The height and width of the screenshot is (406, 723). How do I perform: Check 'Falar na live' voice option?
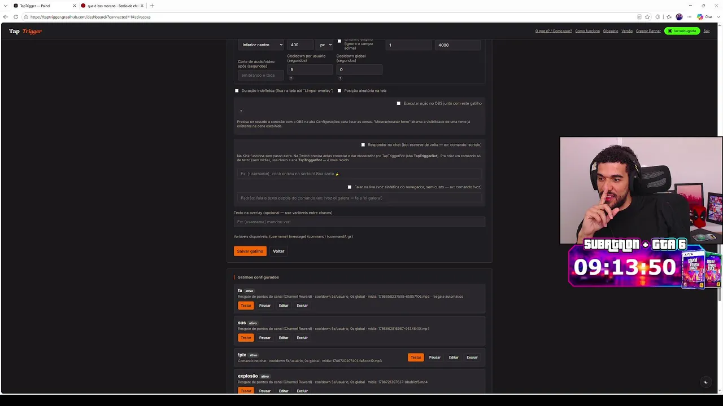click(350, 187)
